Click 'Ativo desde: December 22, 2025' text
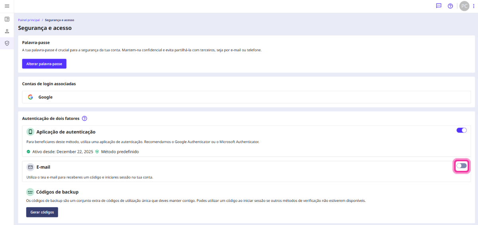Screen dimensions: 478x225 click(x=63, y=152)
